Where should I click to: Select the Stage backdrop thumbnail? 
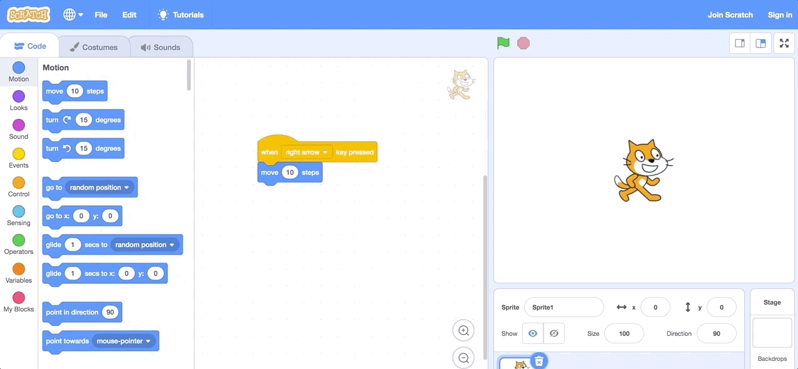[772, 332]
